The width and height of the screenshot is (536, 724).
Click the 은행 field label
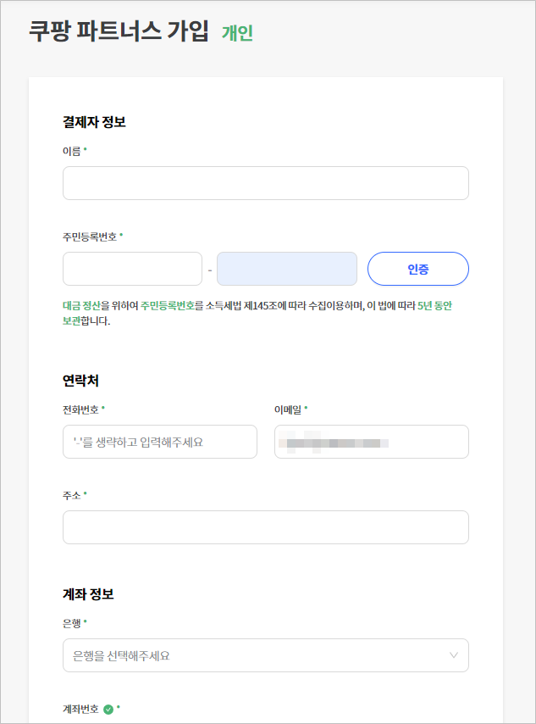pos(71,623)
